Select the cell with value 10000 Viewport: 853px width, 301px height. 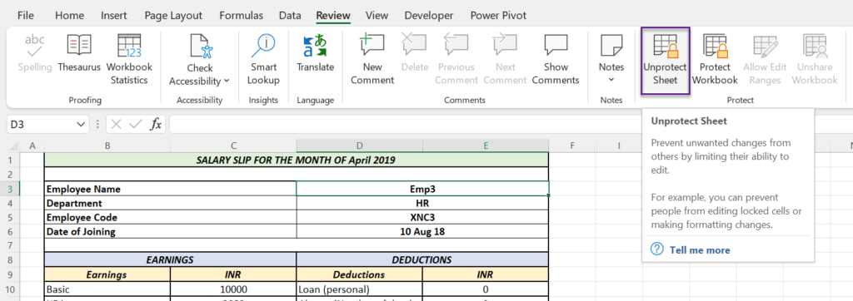point(233,289)
